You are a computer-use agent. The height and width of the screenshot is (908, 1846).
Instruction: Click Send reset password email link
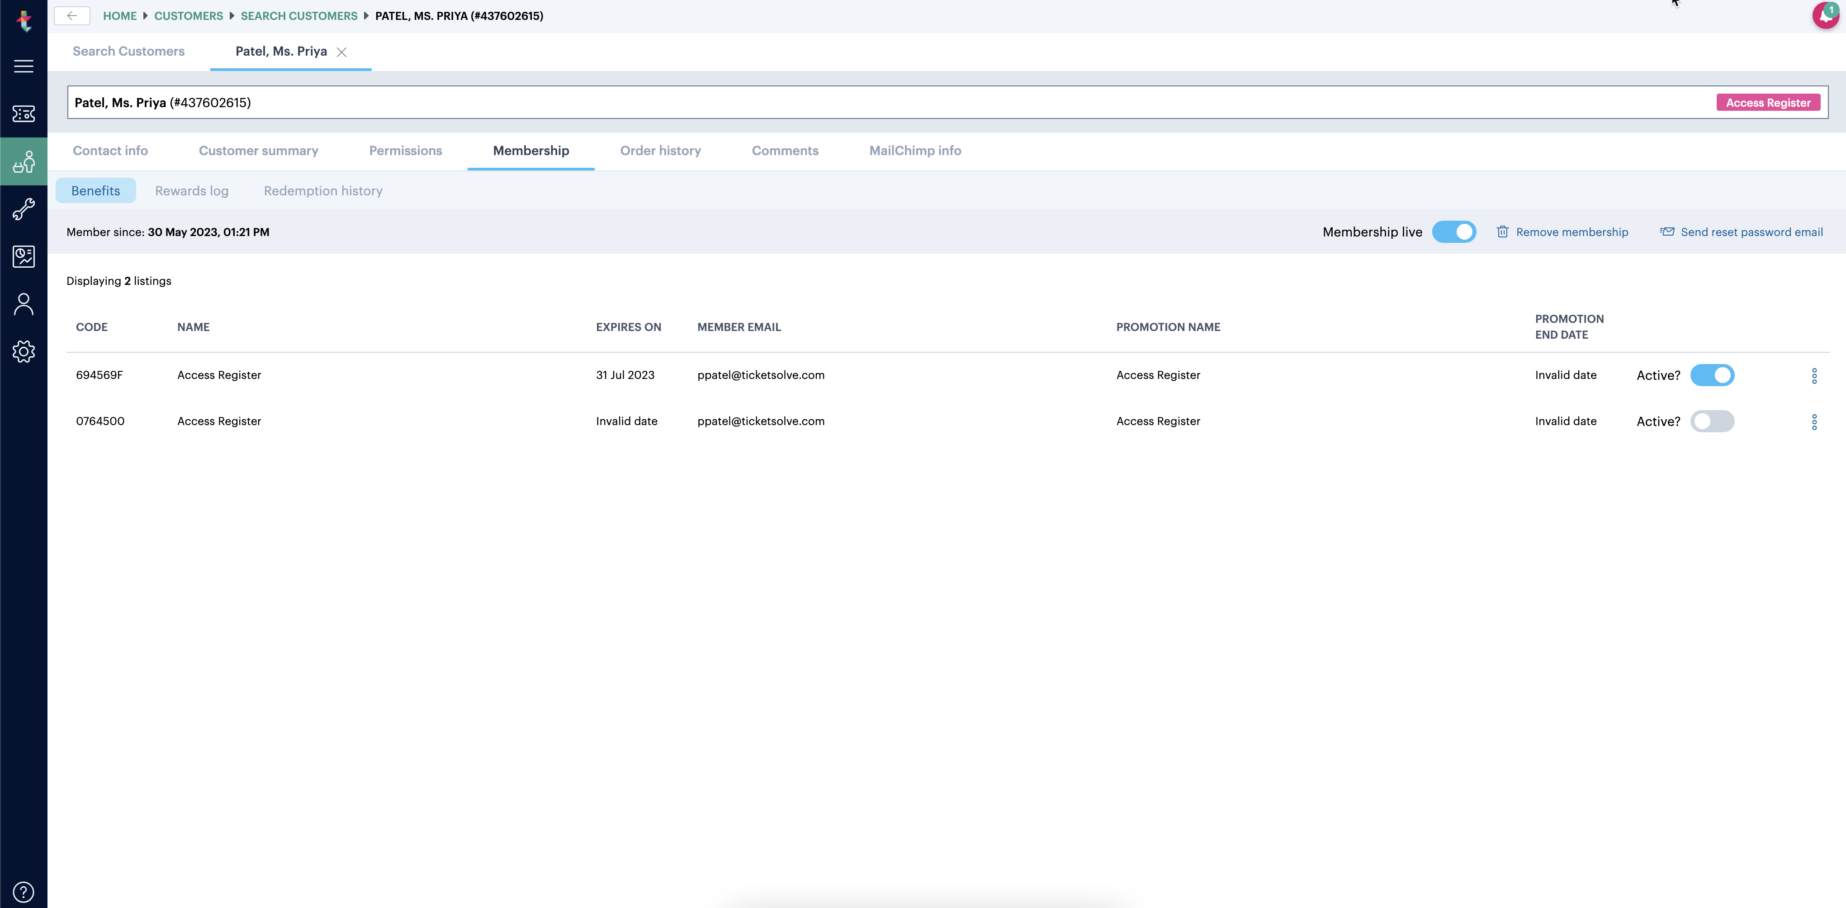tap(1751, 232)
